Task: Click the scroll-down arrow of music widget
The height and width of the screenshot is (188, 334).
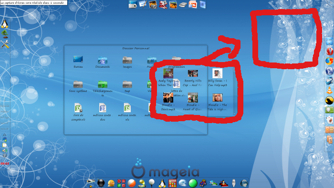Action: click(234, 114)
